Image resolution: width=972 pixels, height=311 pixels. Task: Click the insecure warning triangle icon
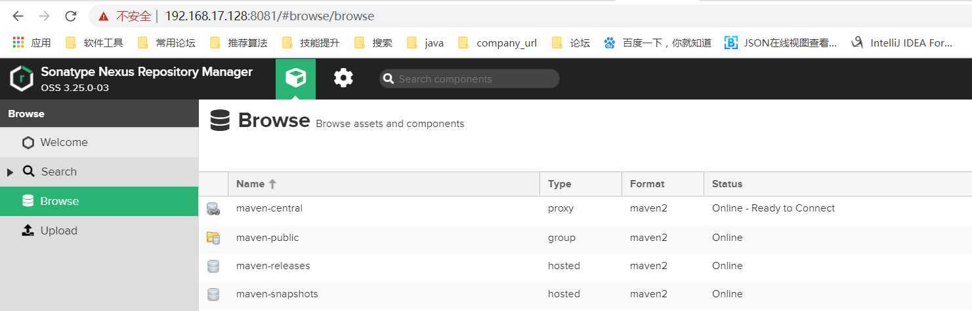tap(103, 16)
